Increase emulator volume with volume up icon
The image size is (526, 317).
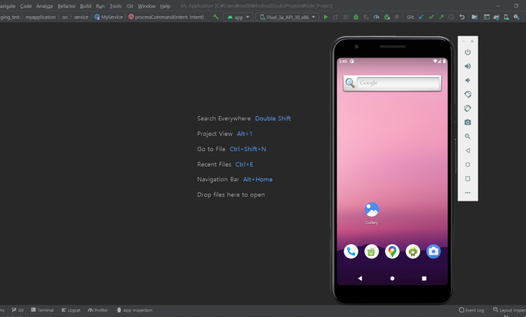pyautogui.click(x=468, y=66)
